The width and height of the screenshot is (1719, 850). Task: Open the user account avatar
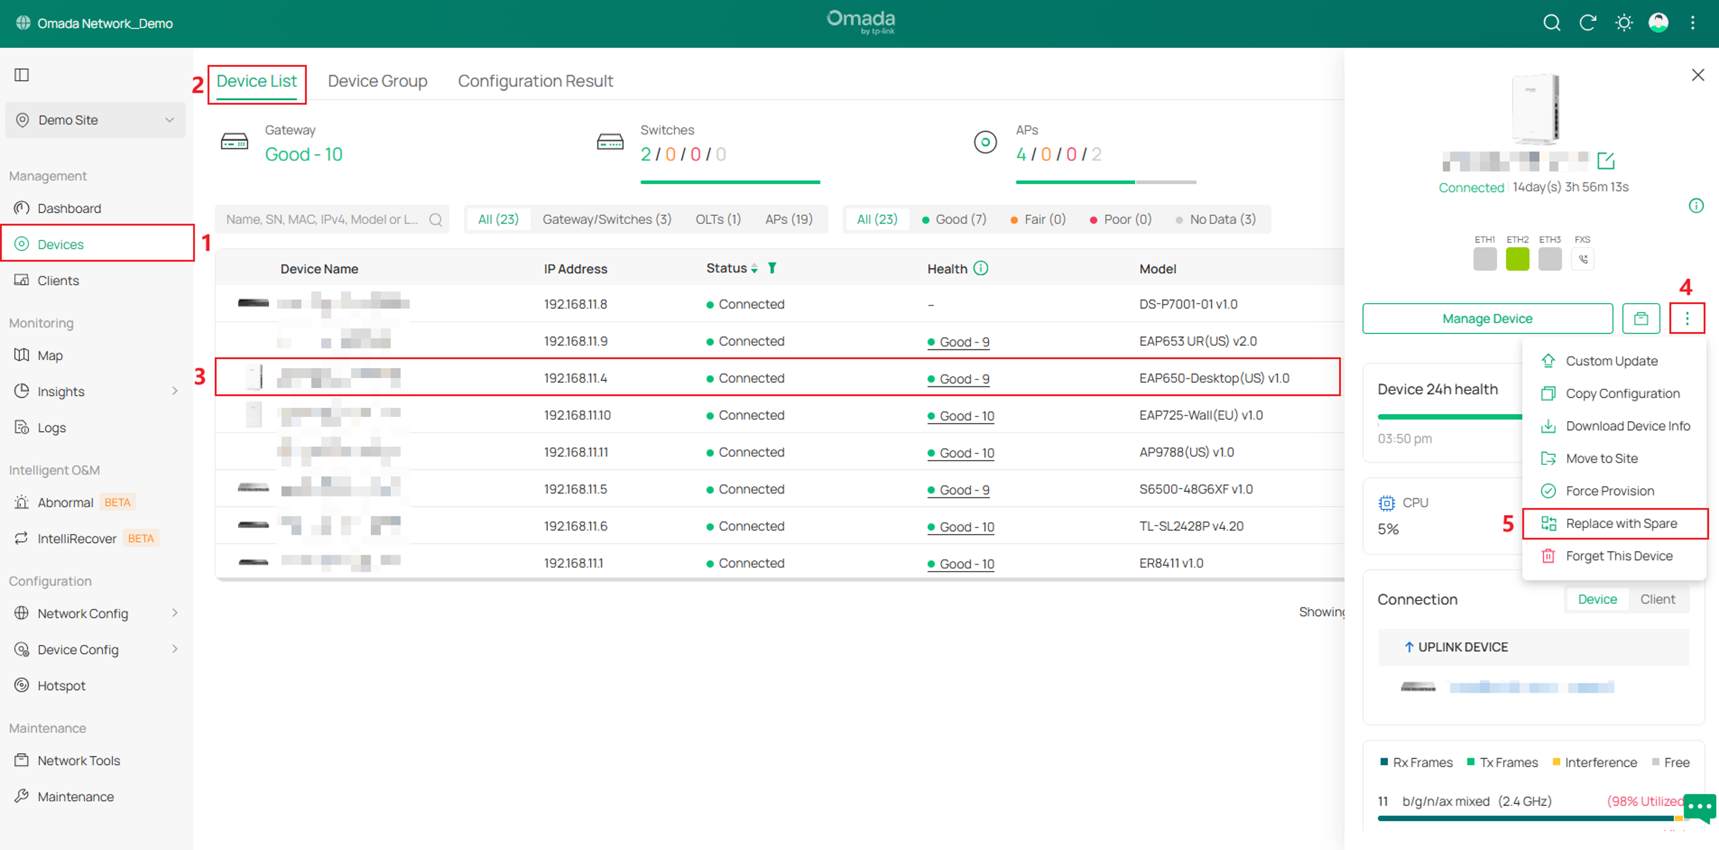coord(1658,23)
